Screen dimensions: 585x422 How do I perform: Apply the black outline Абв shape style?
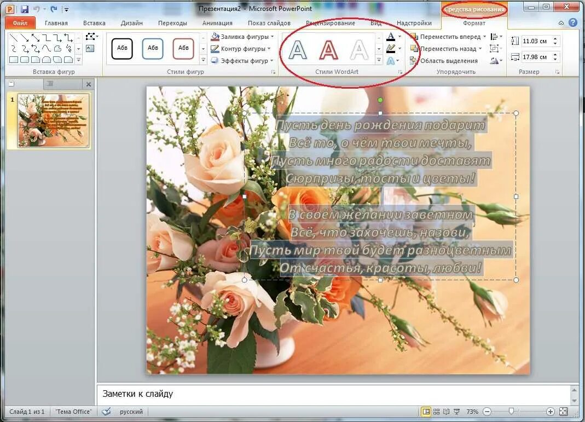pos(122,49)
